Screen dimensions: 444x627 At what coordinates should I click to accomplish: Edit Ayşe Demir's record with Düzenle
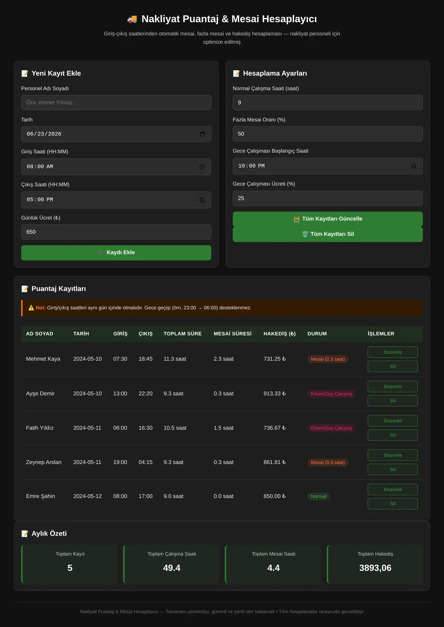coord(393,387)
